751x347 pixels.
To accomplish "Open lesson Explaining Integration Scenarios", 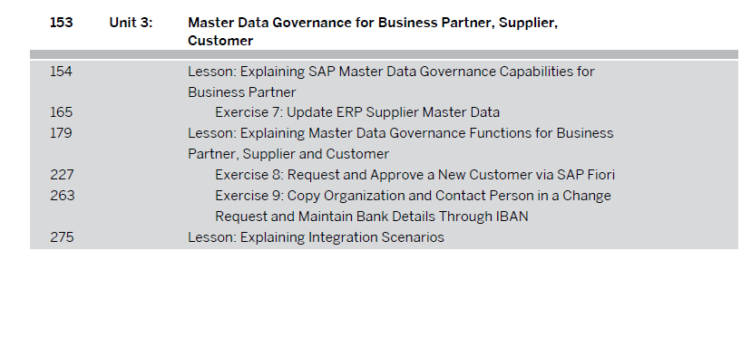I will [x=317, y=237].
